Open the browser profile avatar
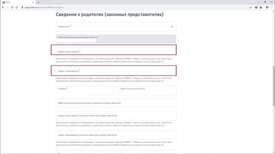This screenshot has width=275, height=154. tap(267, 8)
